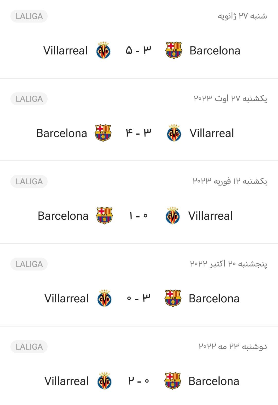
Task: Tap Barcelona crest in 4-3 match
Action: coord(103,133)
